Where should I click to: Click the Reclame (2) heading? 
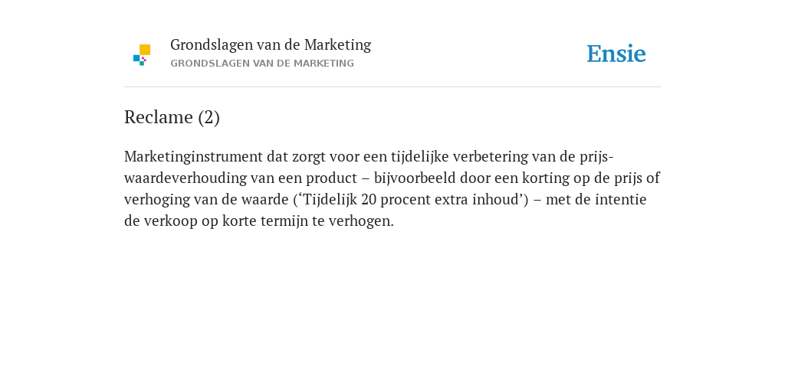[x=172, y=117]
